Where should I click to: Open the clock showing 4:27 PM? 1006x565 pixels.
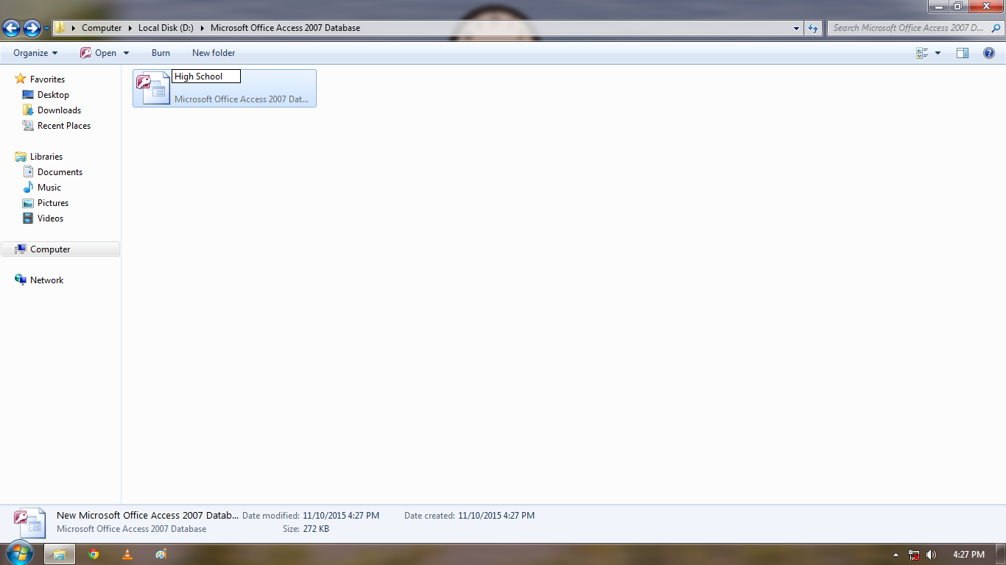tap(968, 555)
